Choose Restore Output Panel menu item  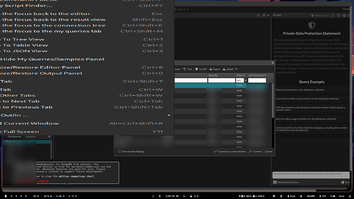click(x=87, y=73)
